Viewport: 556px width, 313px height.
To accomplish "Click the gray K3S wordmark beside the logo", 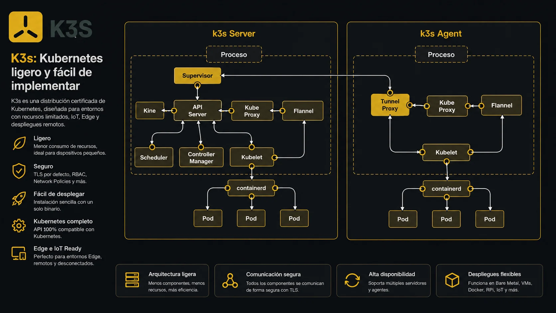I will pyautogui.click(x=71, y=29).
